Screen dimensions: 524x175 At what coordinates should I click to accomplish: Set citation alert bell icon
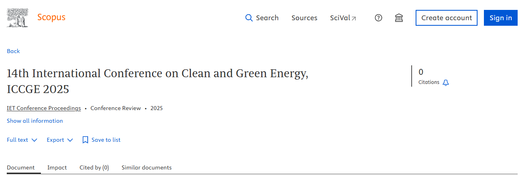[446, 83]
